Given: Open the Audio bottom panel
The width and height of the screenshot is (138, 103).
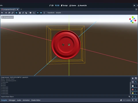Looking at the screenshot, I should pos(19,100).
